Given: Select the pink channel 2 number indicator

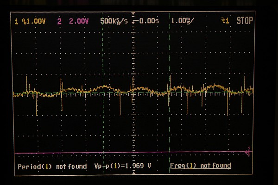Looking at the screenshot, I should 59,21.
